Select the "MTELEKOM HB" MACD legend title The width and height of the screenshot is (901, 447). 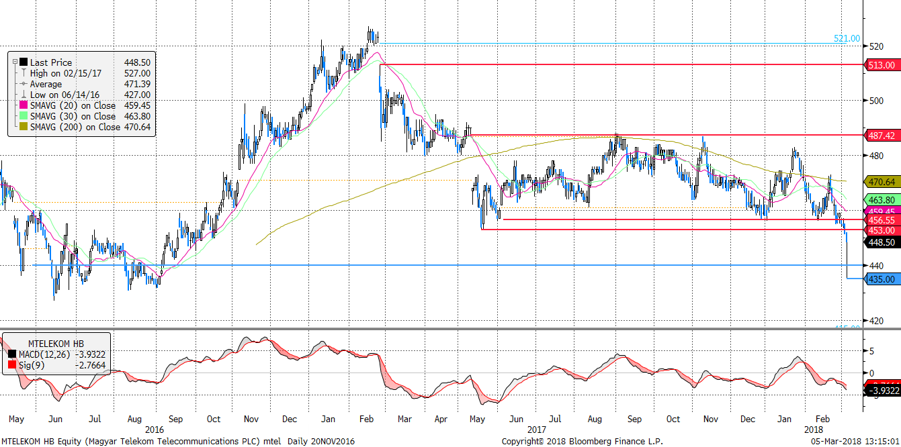pyautogui.click(x=55, y=342)
